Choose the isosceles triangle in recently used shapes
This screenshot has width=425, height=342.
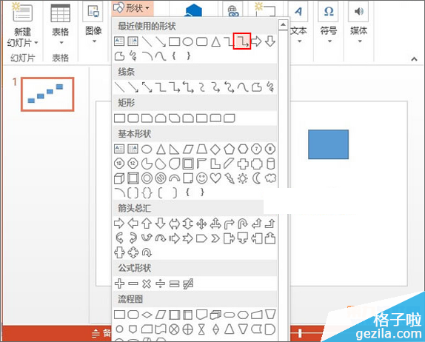(215, 41)
